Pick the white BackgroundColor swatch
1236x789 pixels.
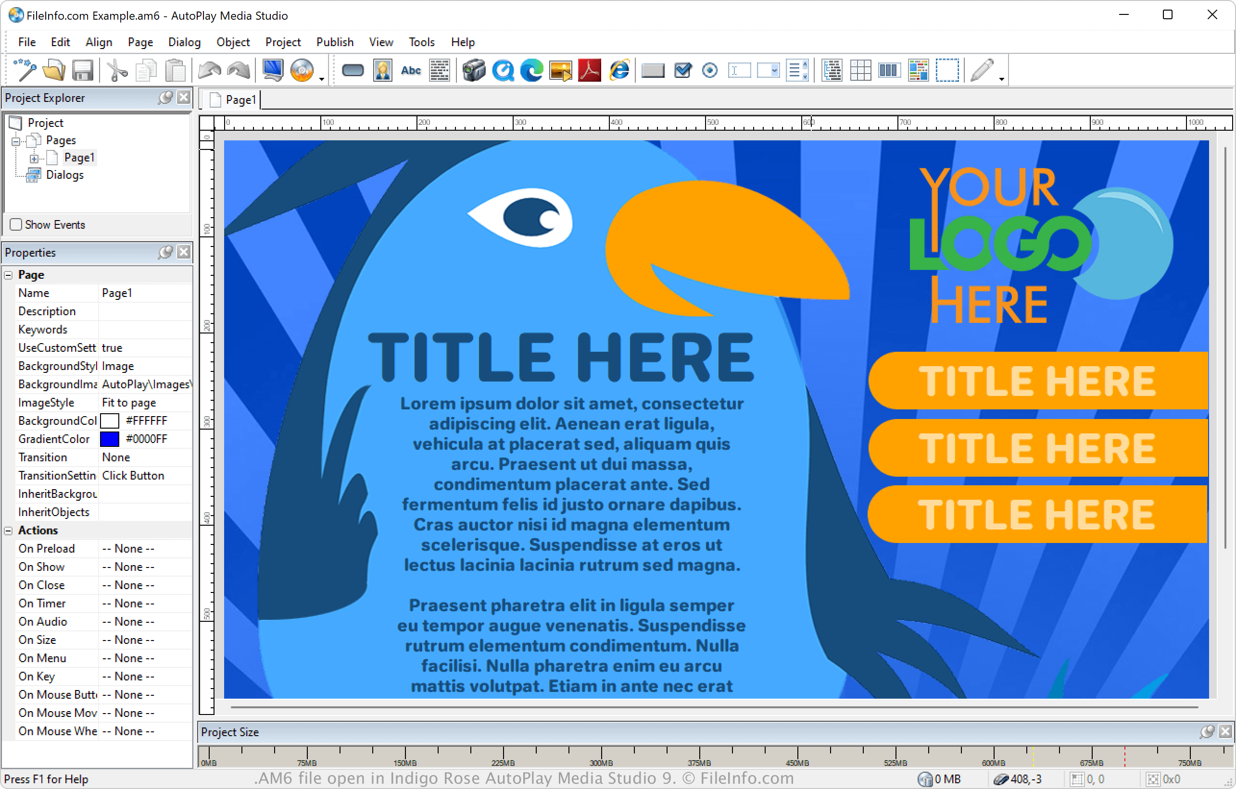click(109, 421)
